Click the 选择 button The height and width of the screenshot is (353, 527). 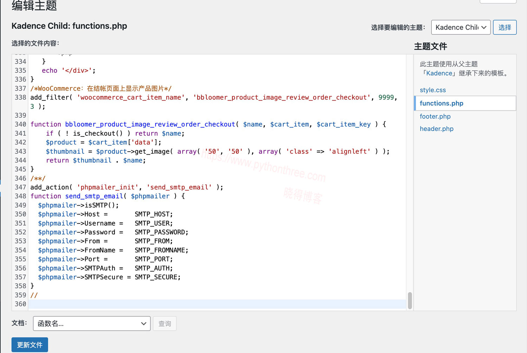[x=505, y=27]
